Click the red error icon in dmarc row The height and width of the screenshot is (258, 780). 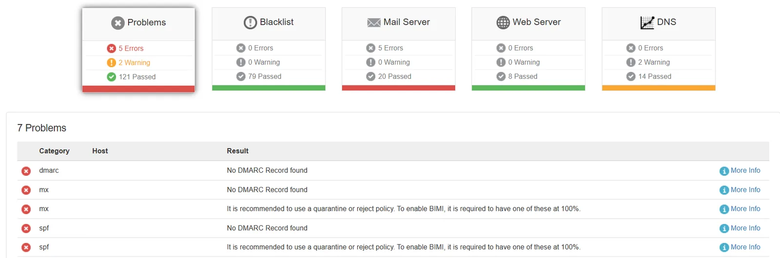(x=26, y=171)
